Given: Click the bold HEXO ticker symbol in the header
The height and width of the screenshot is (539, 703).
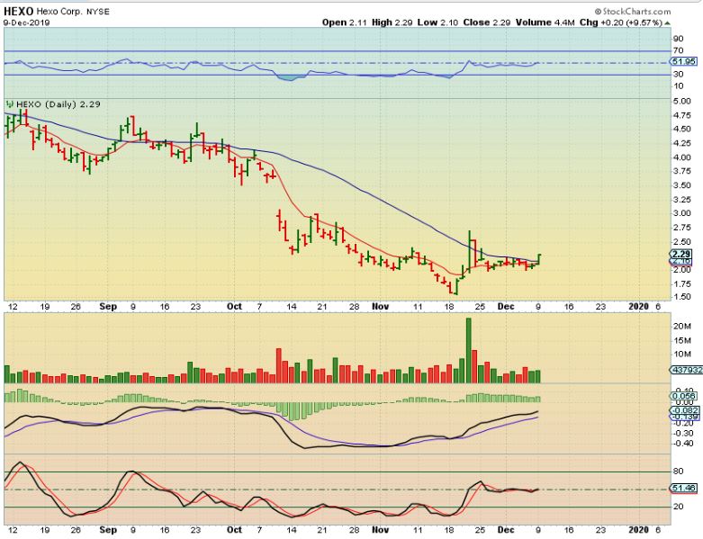Looking at the screenshot, I should click(18, 11).
